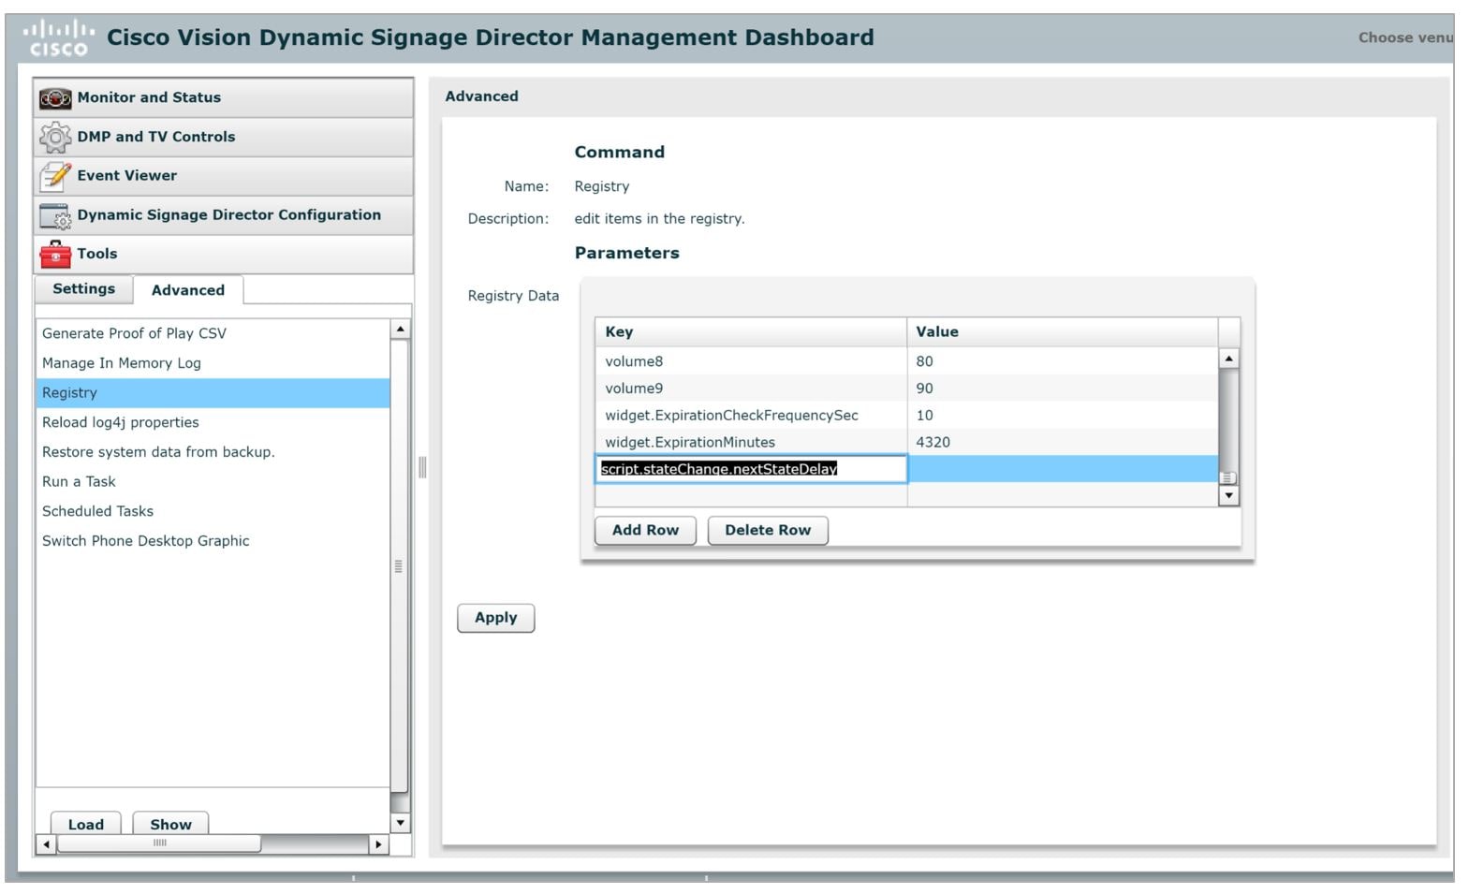Click the Value column header
This screenshot has height=894, width=1469.
pos(1063,332)
